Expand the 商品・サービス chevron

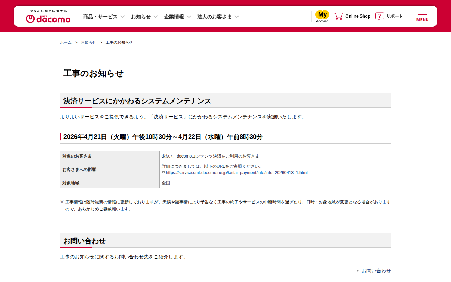pos(123,17)
